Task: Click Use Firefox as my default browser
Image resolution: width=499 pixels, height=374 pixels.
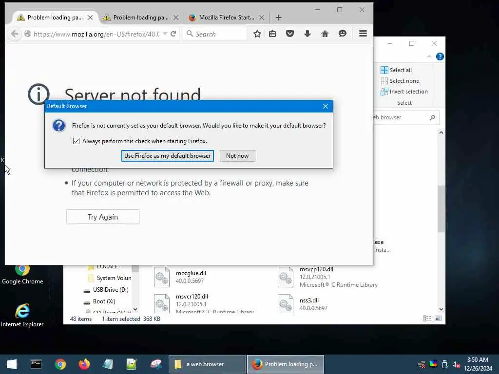Action: tap(168, 156)
